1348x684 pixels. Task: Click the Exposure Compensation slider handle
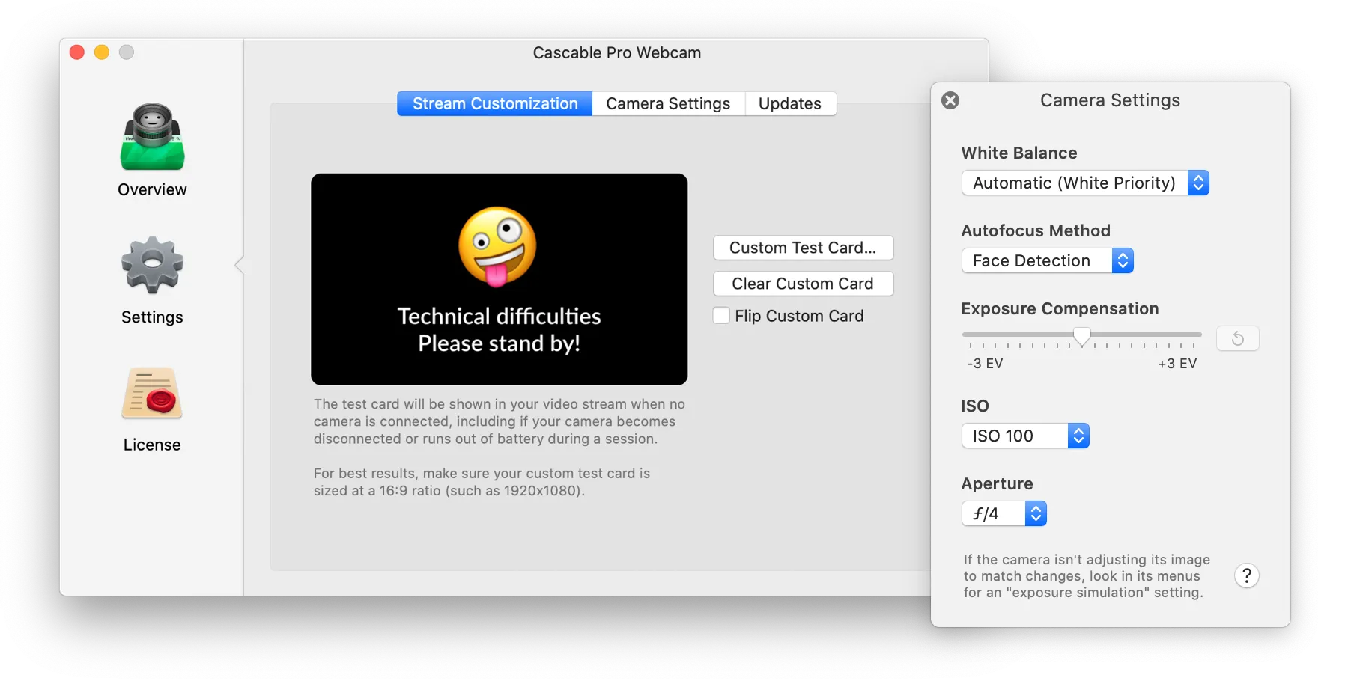(x=1081, y=337)
